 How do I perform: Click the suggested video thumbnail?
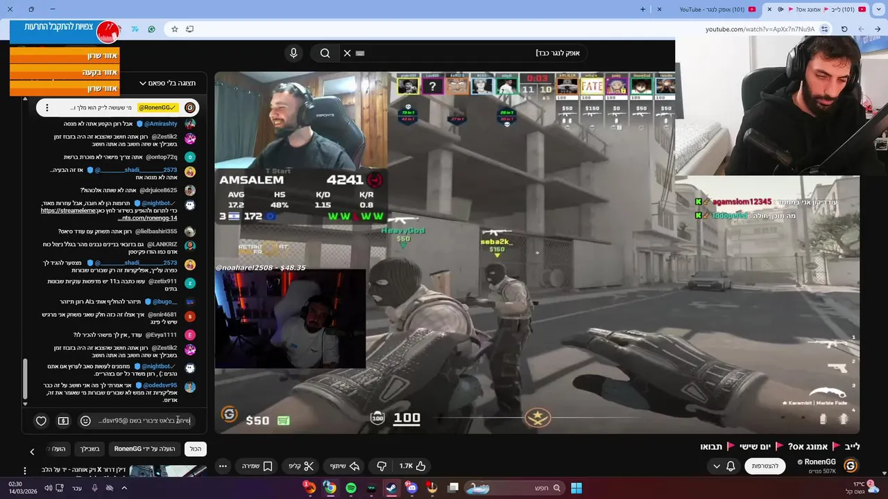point(167,471)
